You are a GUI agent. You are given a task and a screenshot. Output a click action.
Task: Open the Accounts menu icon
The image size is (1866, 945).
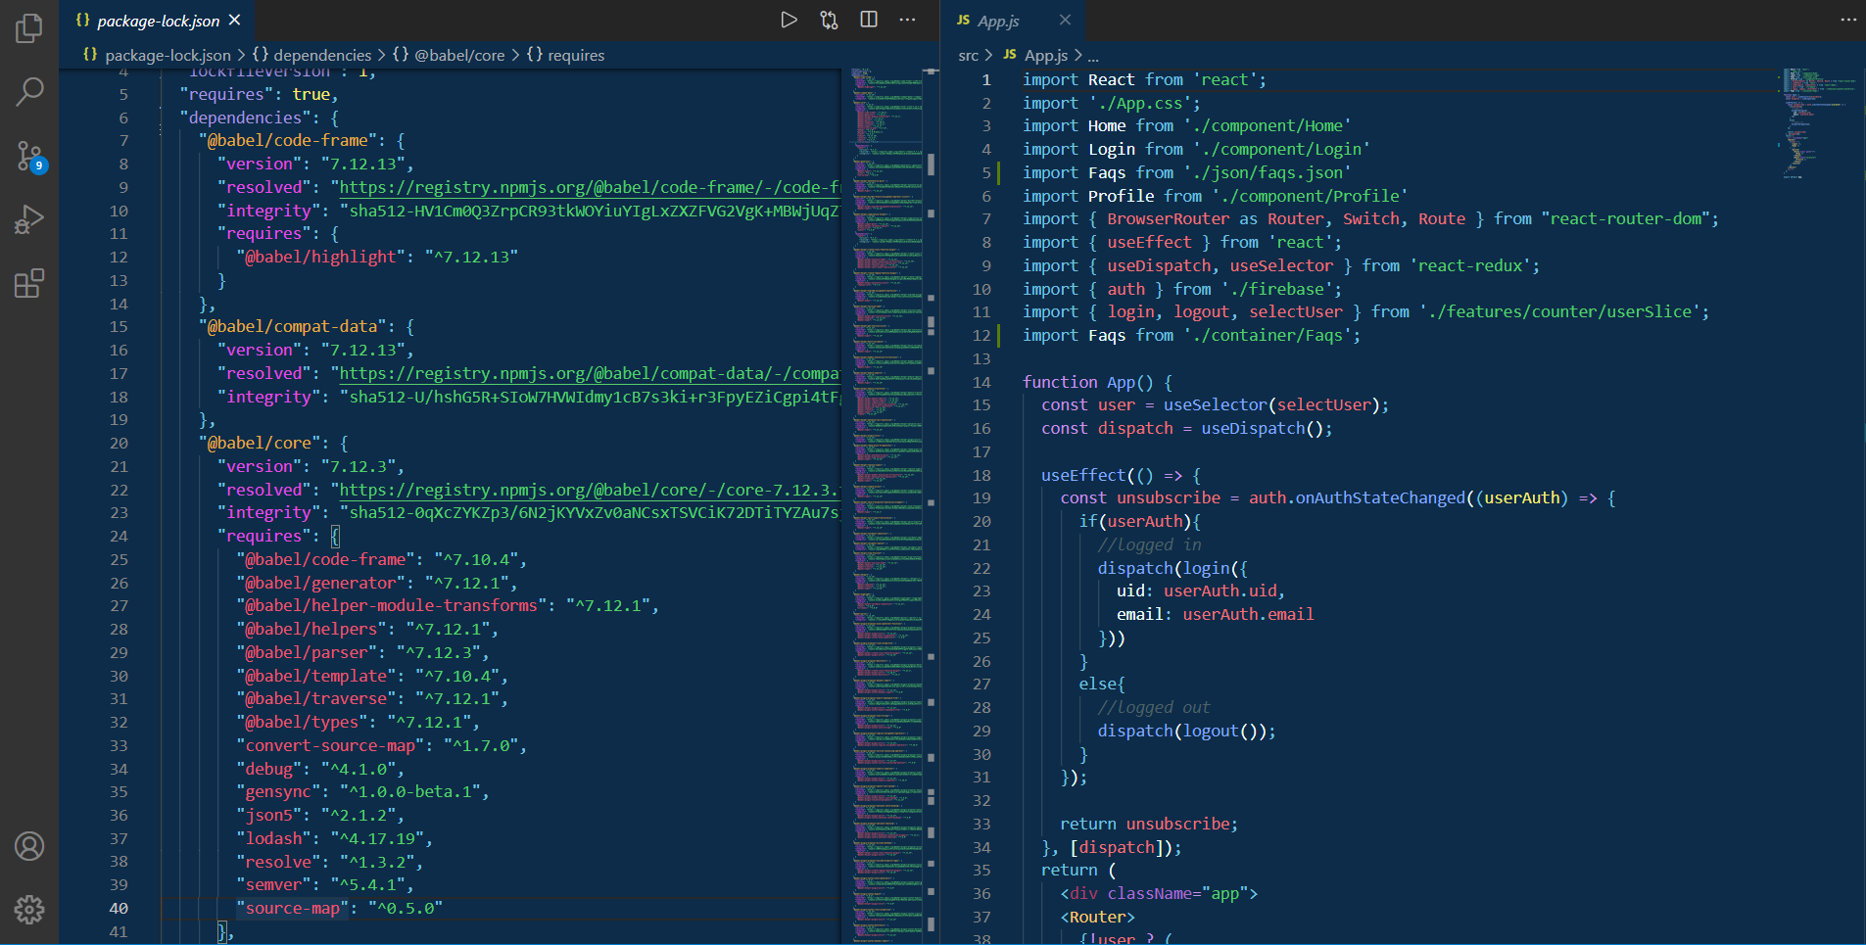point(29,846)
